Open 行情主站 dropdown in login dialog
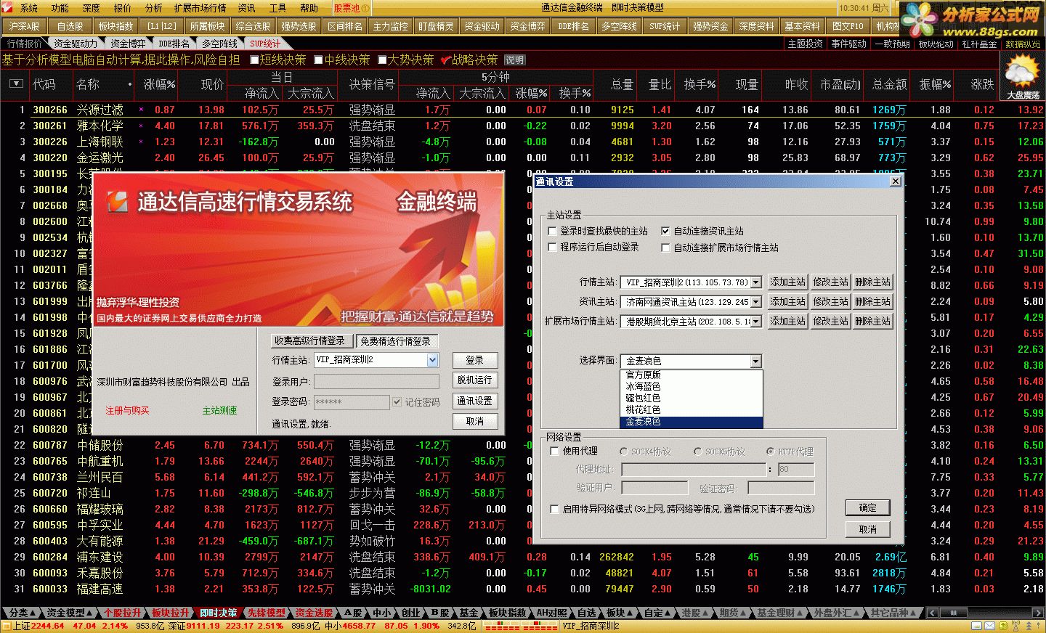Viewport: 1046px width, 633px height. pos(433,360)
